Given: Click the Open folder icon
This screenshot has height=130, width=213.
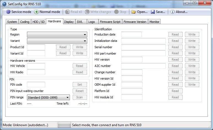Looking at the screenshot, I should pyautogui.click(x=134, y=12).
